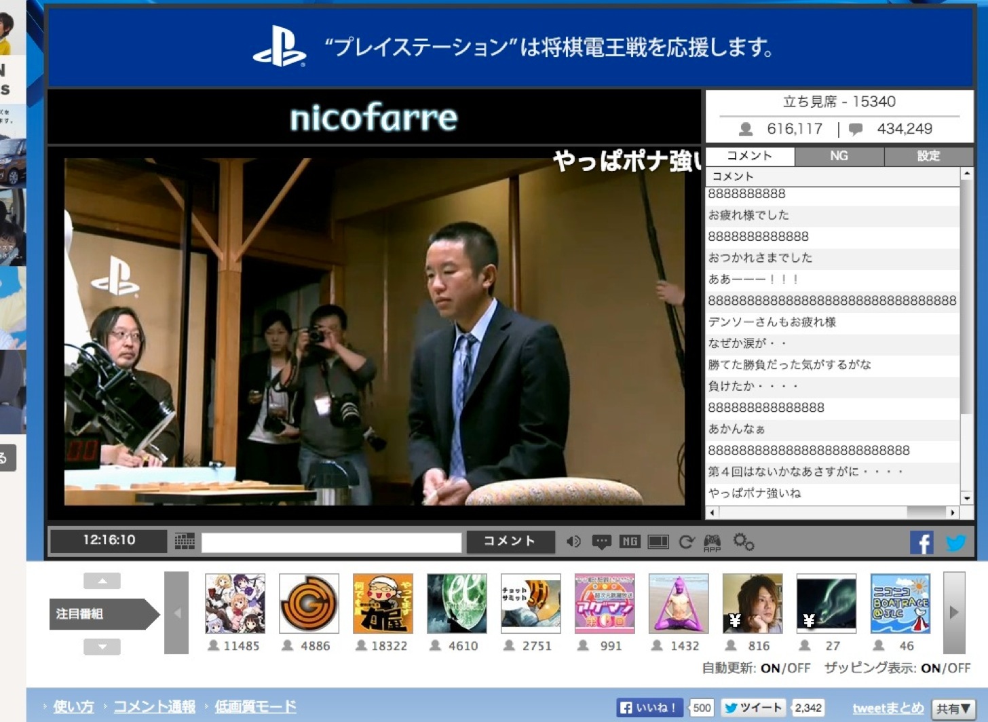Toggle the command keyboard icon beside time
The height and width of the screenshot is (722, 988).
[x=185, y=541]
